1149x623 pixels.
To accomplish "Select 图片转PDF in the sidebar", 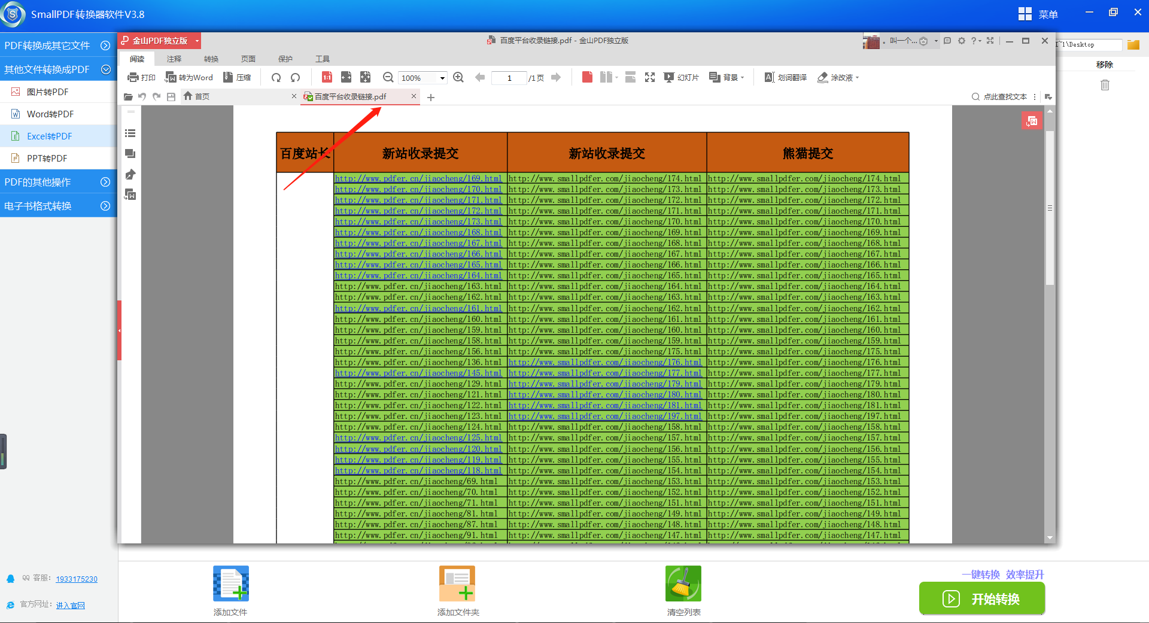I will click(x=58, y=92).
